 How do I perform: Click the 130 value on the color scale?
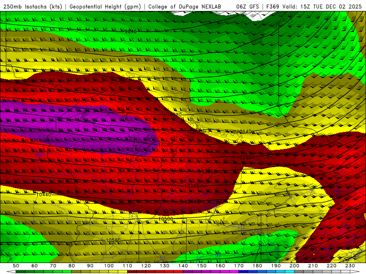coord(165,266)
